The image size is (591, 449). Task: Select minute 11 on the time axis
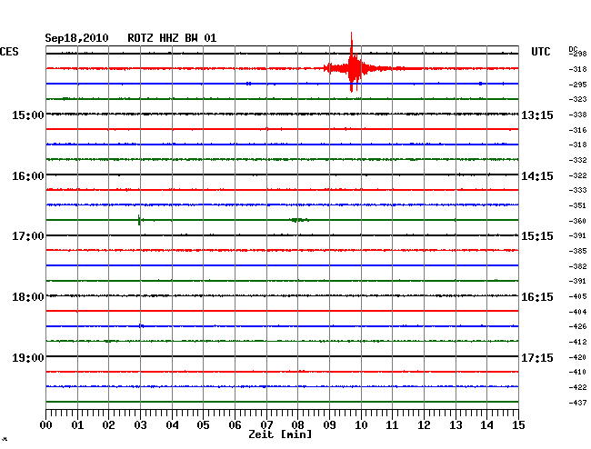coord(392,424)
